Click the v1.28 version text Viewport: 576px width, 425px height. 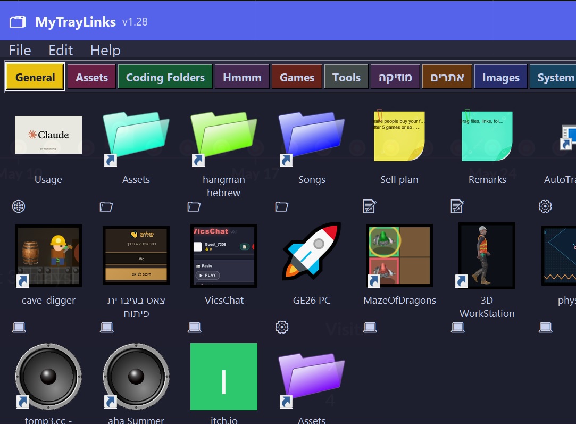tap(135, 22)
